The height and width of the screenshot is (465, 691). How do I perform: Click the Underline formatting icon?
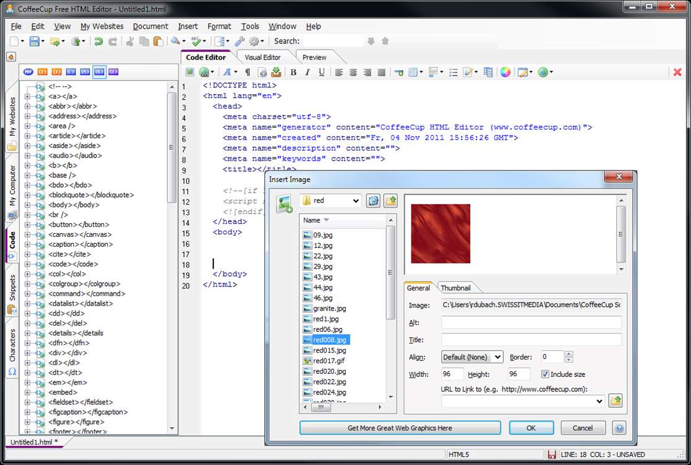(x=322, y=73)
